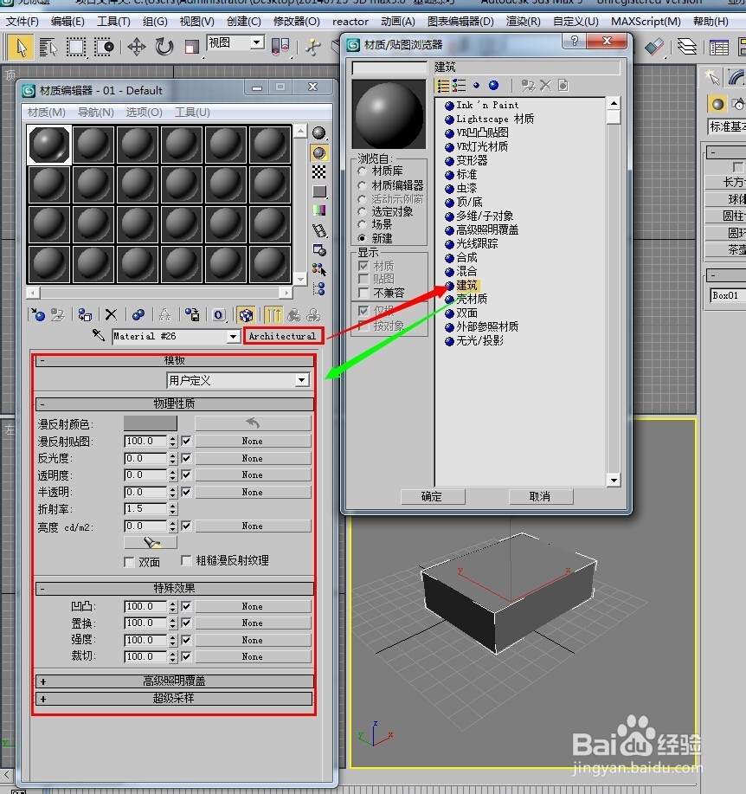This screenshot has height=794, width=746.
Task: Click the Sample Type sphere icon
Action: coord(318,133)
